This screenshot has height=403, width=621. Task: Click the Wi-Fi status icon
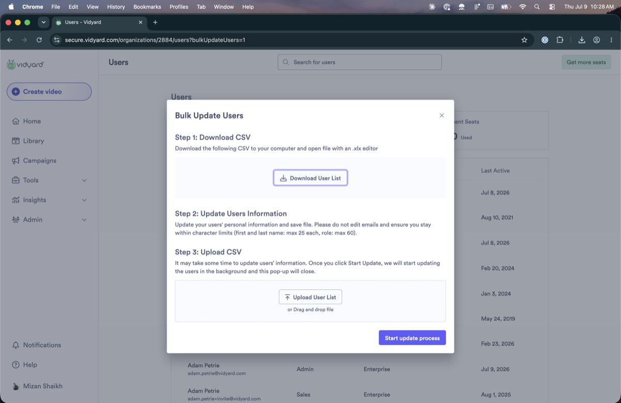click(x=523, y=7)
